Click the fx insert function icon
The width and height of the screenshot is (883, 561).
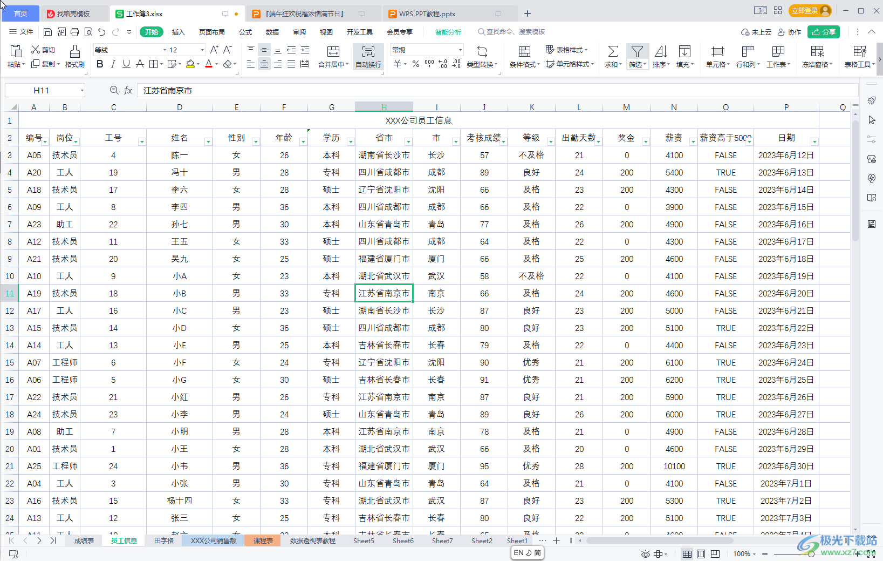point(128,90)
